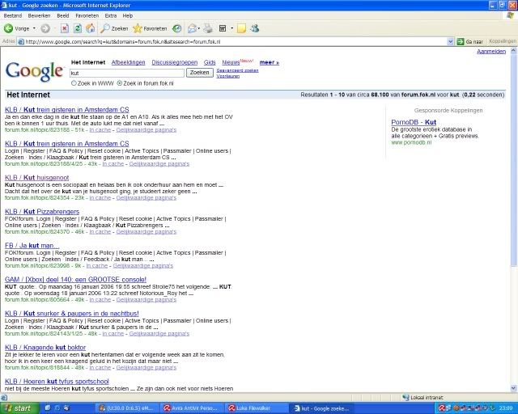
Task: Click the Voorkeuren link
Action: pos(228,76)
